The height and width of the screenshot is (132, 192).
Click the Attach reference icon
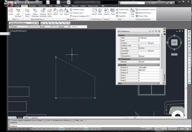click(x=56, y=11)
